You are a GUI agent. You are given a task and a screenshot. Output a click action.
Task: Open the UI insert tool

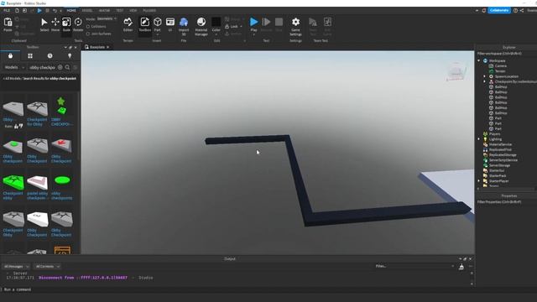tap(170, 24)
